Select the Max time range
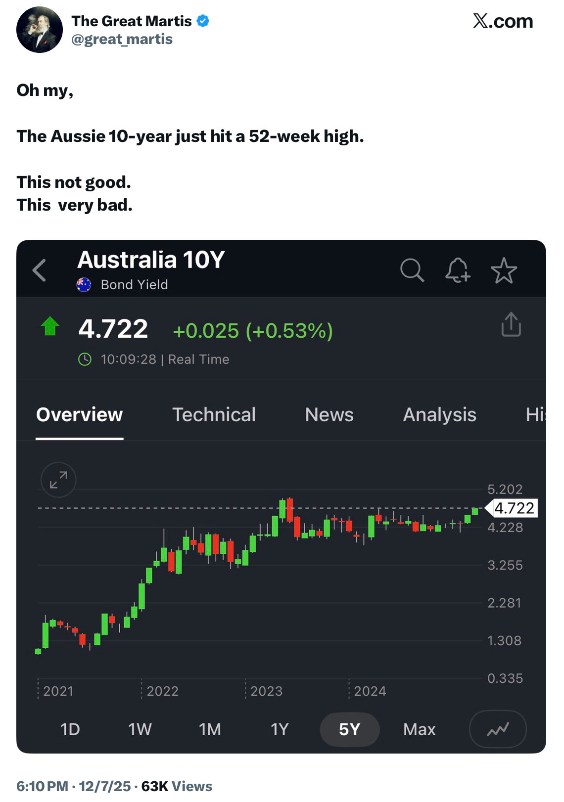564x802 pixels. point(419,729)
